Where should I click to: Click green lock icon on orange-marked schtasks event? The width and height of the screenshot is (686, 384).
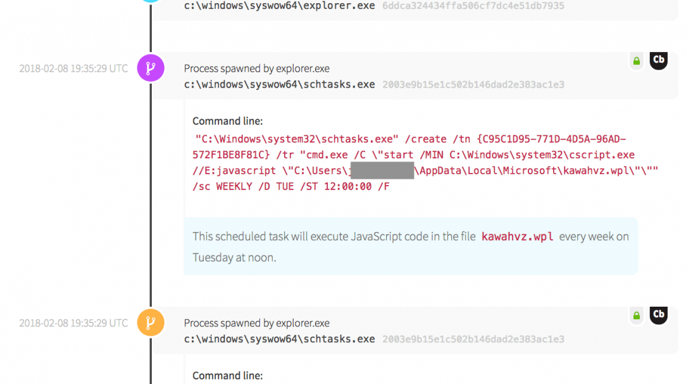point(637,315)
